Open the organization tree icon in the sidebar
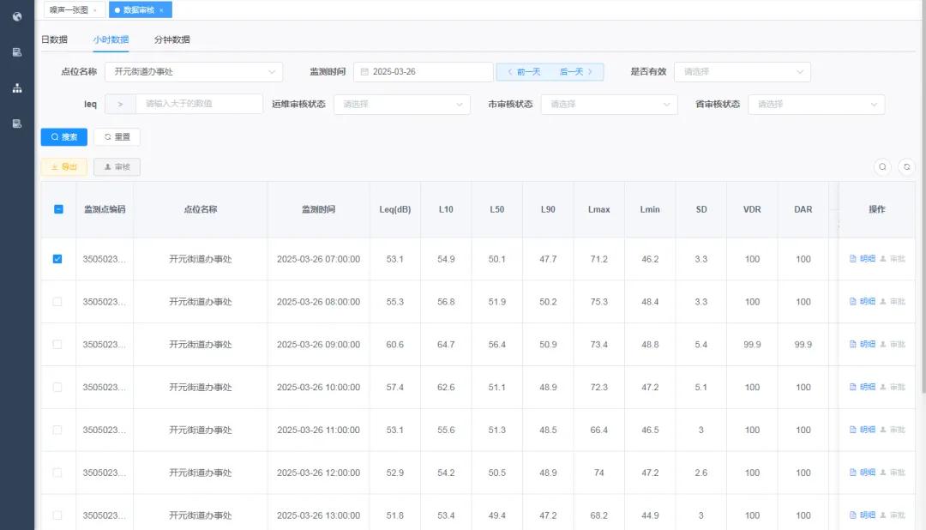926x530 pixels. pyautogui.click(x=17, y=88)
